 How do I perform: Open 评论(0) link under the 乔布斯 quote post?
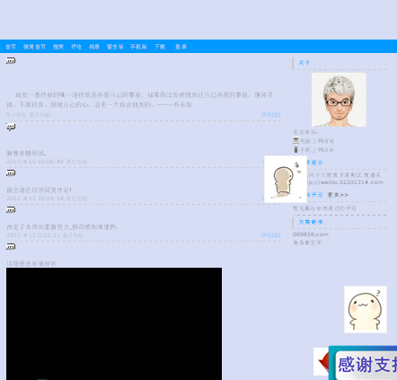(271, 115)
